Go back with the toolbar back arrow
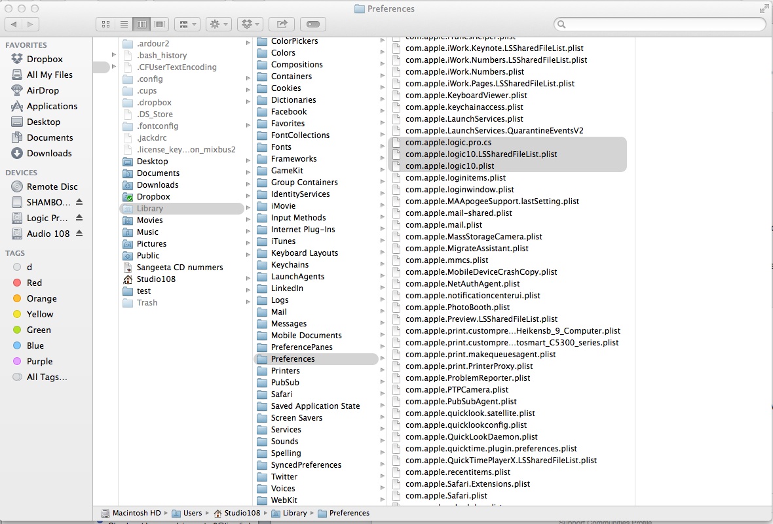The width and height of the screenshot is (773, 524). click(13, 24)
